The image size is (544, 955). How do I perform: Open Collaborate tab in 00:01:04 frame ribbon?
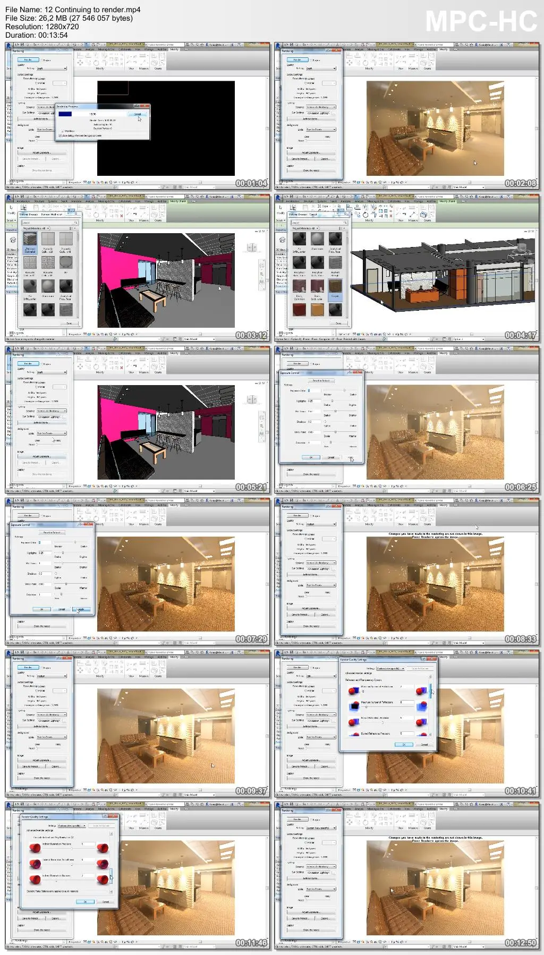(x=125, y=49)
